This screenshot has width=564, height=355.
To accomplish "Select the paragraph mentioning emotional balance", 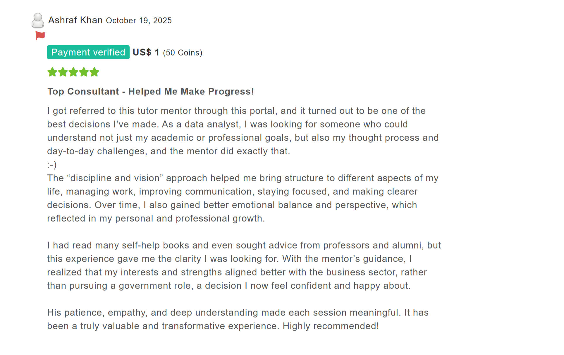I will point(243,198).
